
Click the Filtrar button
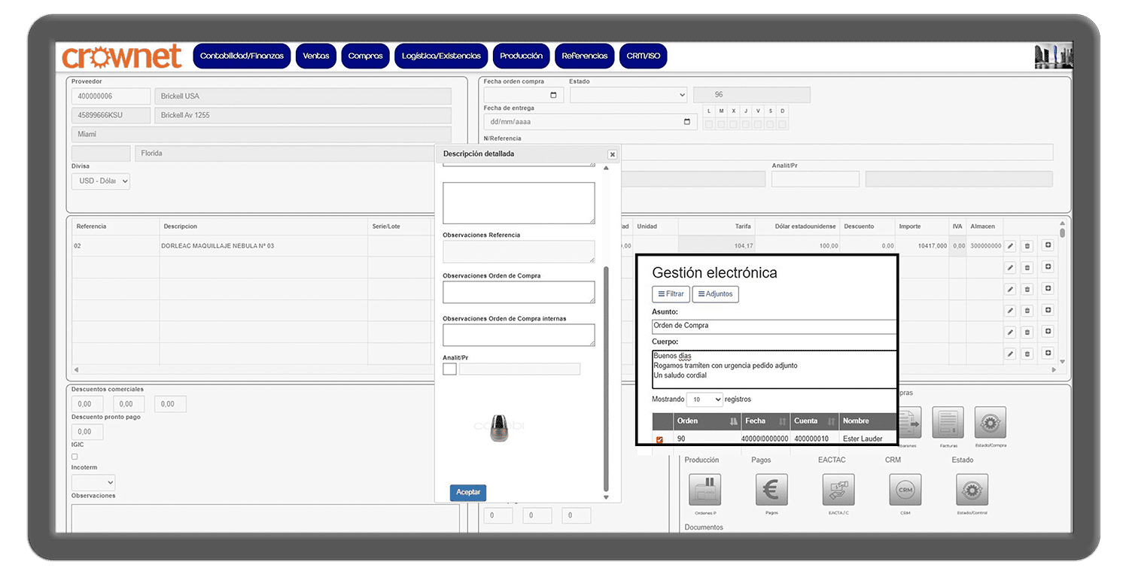point(671,294)
